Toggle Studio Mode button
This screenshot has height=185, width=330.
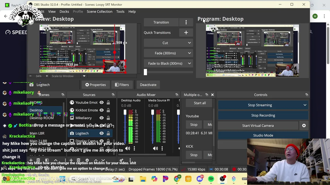263,135
